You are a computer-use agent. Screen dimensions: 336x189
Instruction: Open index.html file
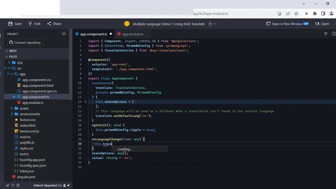point(27,125)
